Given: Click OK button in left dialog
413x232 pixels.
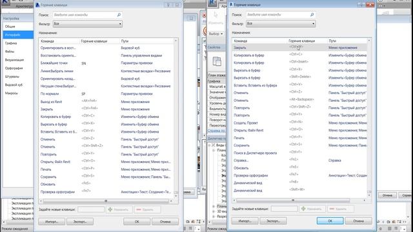Looking at the screenshot, I should (x=137, y=222).
